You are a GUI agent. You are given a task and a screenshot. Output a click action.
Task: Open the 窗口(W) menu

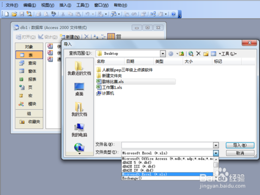tap(101, 5)
